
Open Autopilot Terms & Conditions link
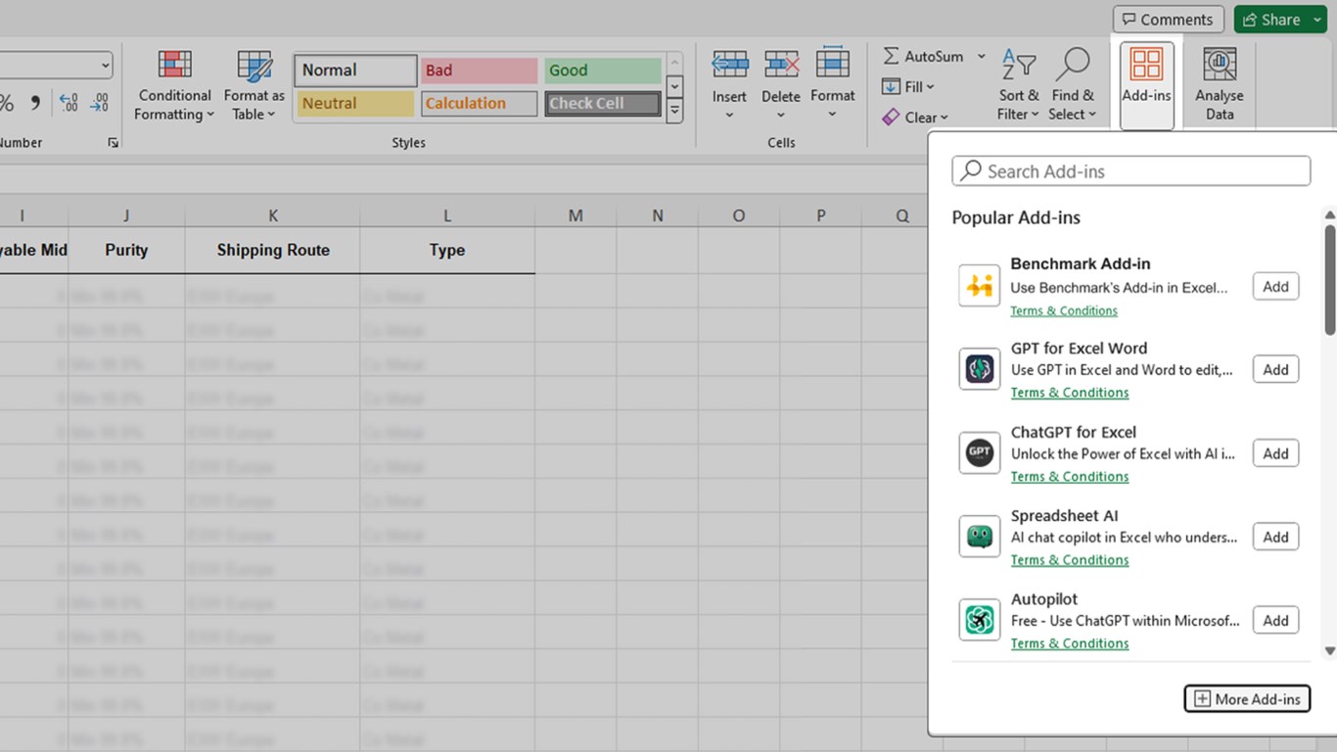1070,643
